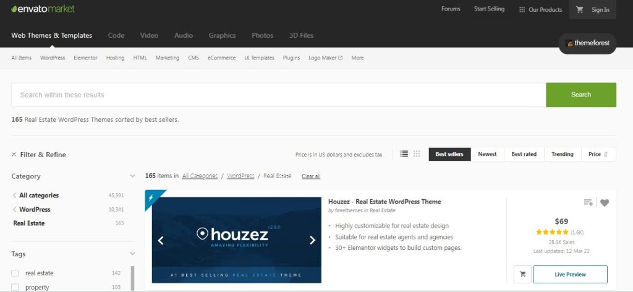Screen dimensions: 633x292
Task: Click the Our Products grid icon
Action: point(522,10)
